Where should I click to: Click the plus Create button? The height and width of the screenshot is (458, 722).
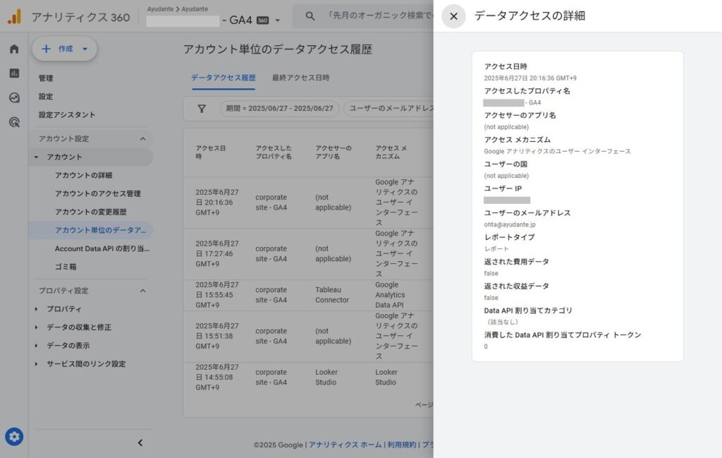click(x=64, y=49)
